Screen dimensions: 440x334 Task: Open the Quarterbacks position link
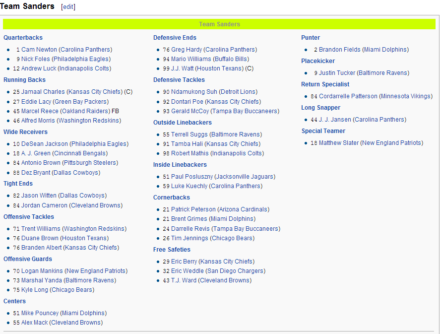(23, 38)
